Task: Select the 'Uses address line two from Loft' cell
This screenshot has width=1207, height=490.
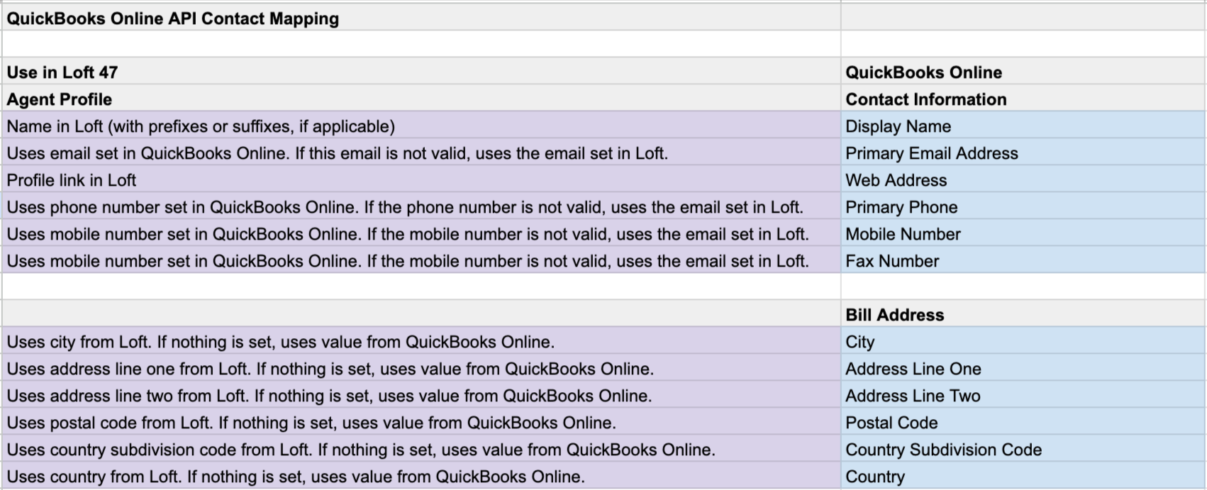Action: [421, 395]
